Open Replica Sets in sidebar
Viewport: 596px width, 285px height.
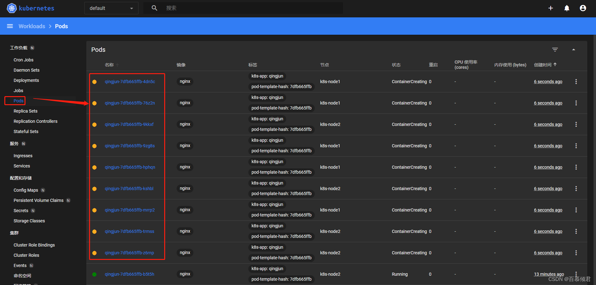point(25,111)
